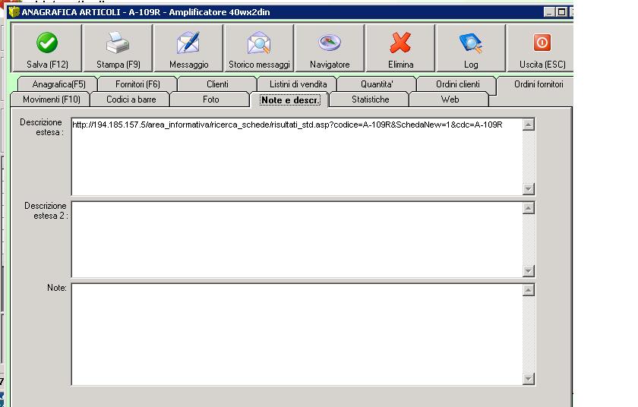Open the Messaggio envelope-and-pen button

coord(189,48)
